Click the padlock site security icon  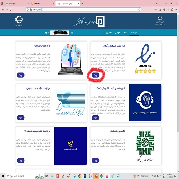[x=31, y=10]
